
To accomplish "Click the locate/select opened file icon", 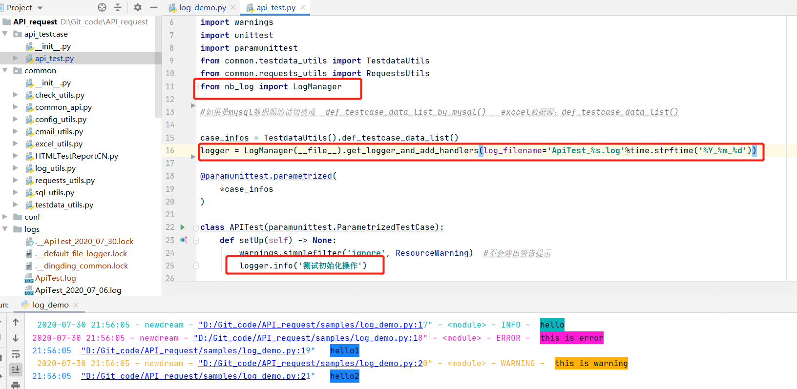I will [x=102, y=7].
